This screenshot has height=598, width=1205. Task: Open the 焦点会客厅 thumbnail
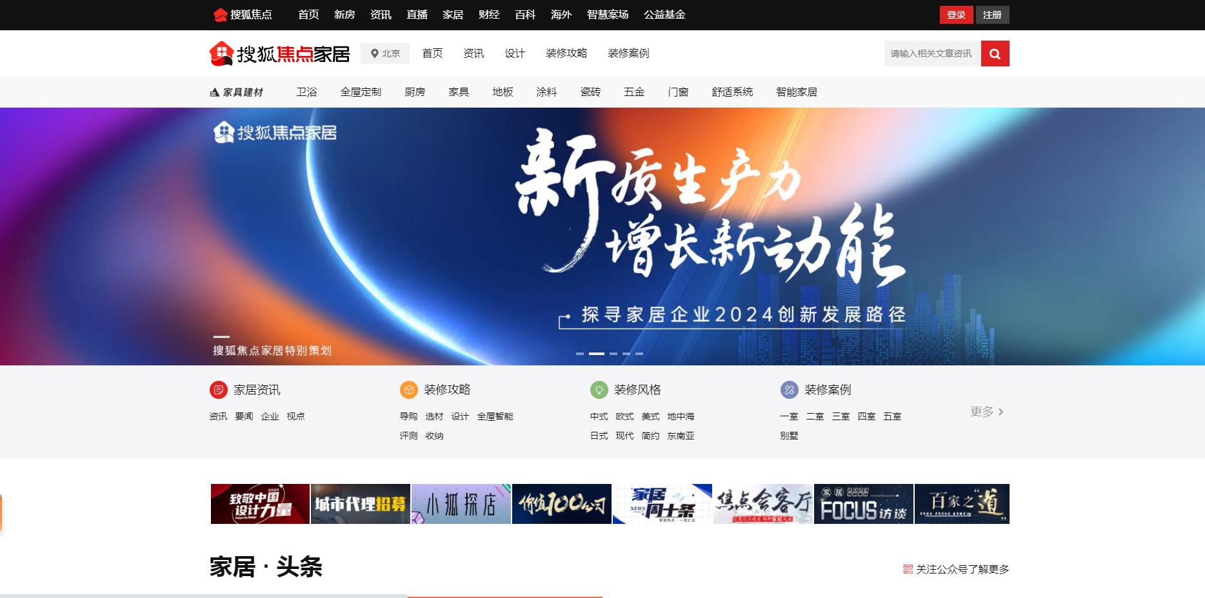(763, 504)
